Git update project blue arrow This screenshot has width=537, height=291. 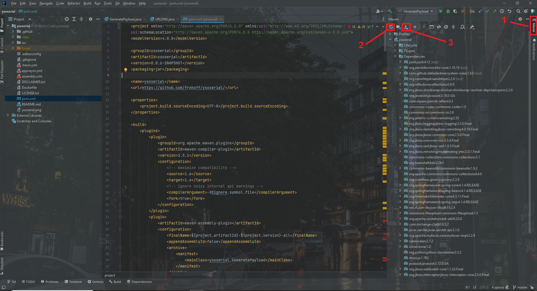(480, 11)
